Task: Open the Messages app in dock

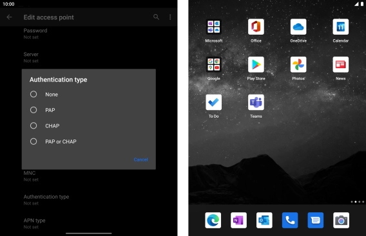Action: (316, 220)
